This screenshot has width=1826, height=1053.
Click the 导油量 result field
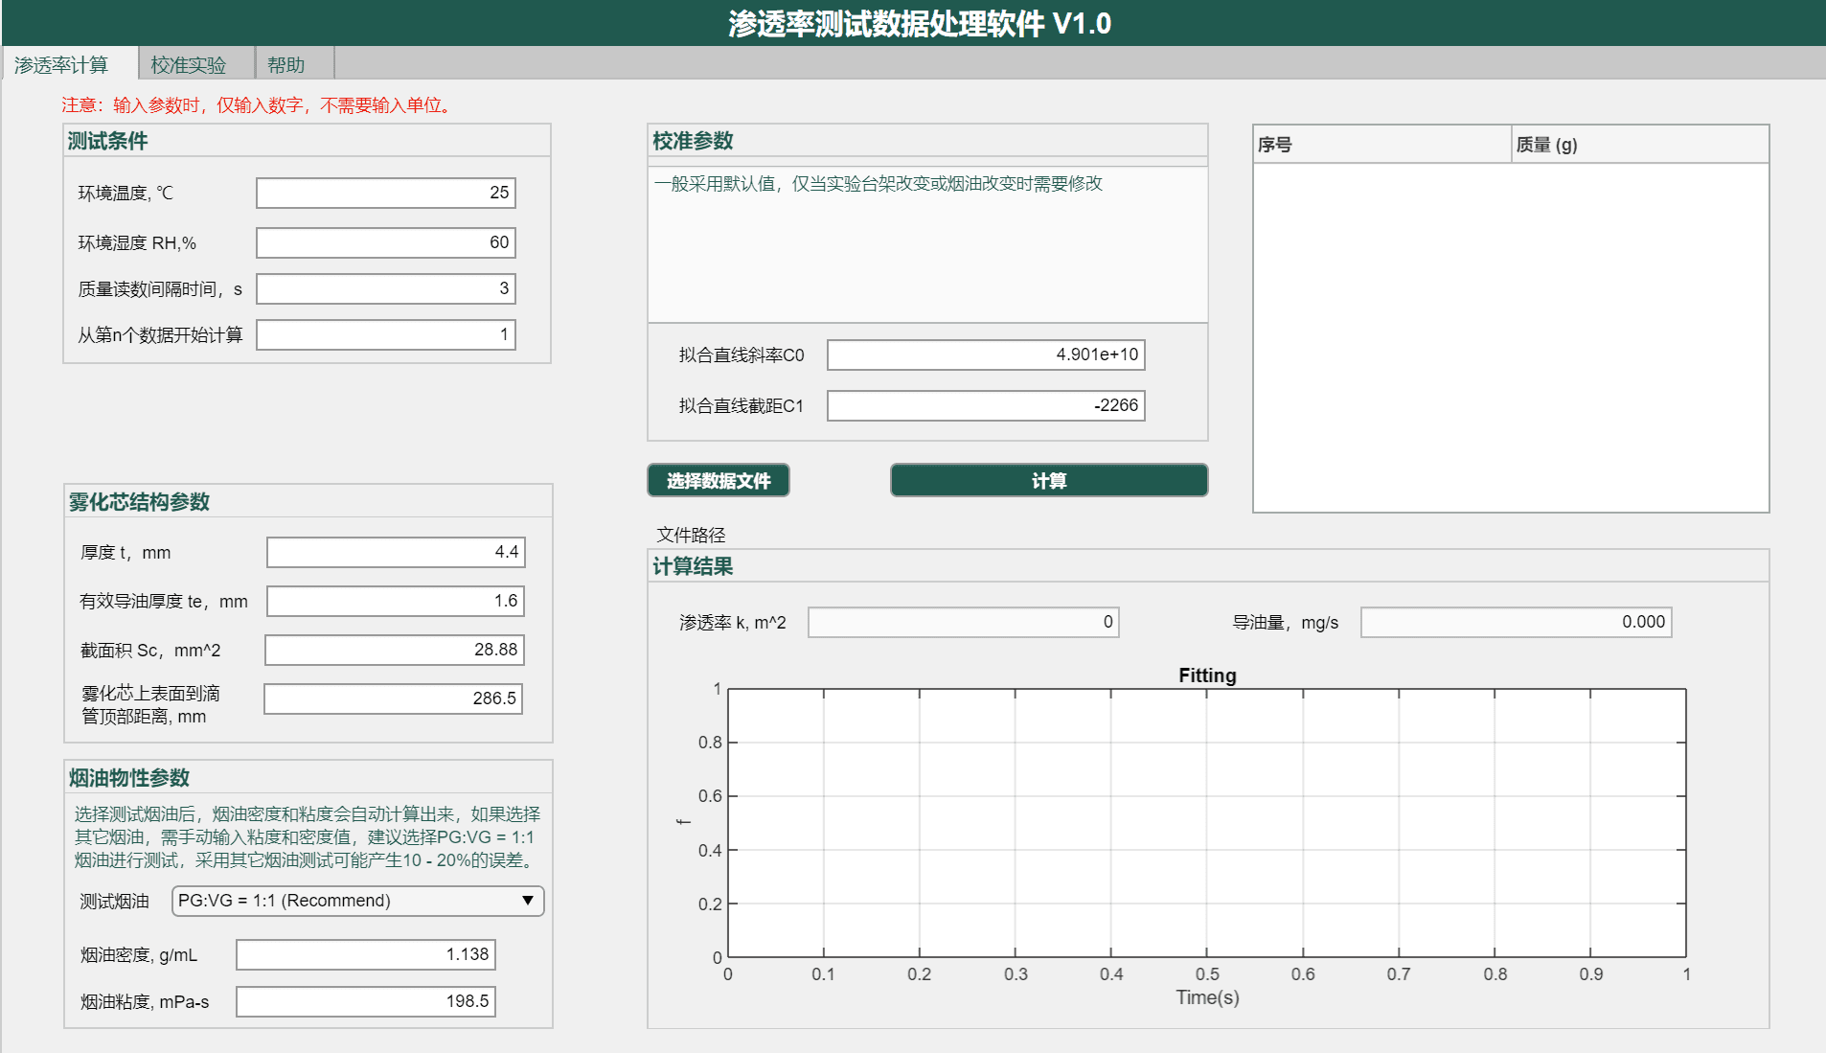[1517, 622]
